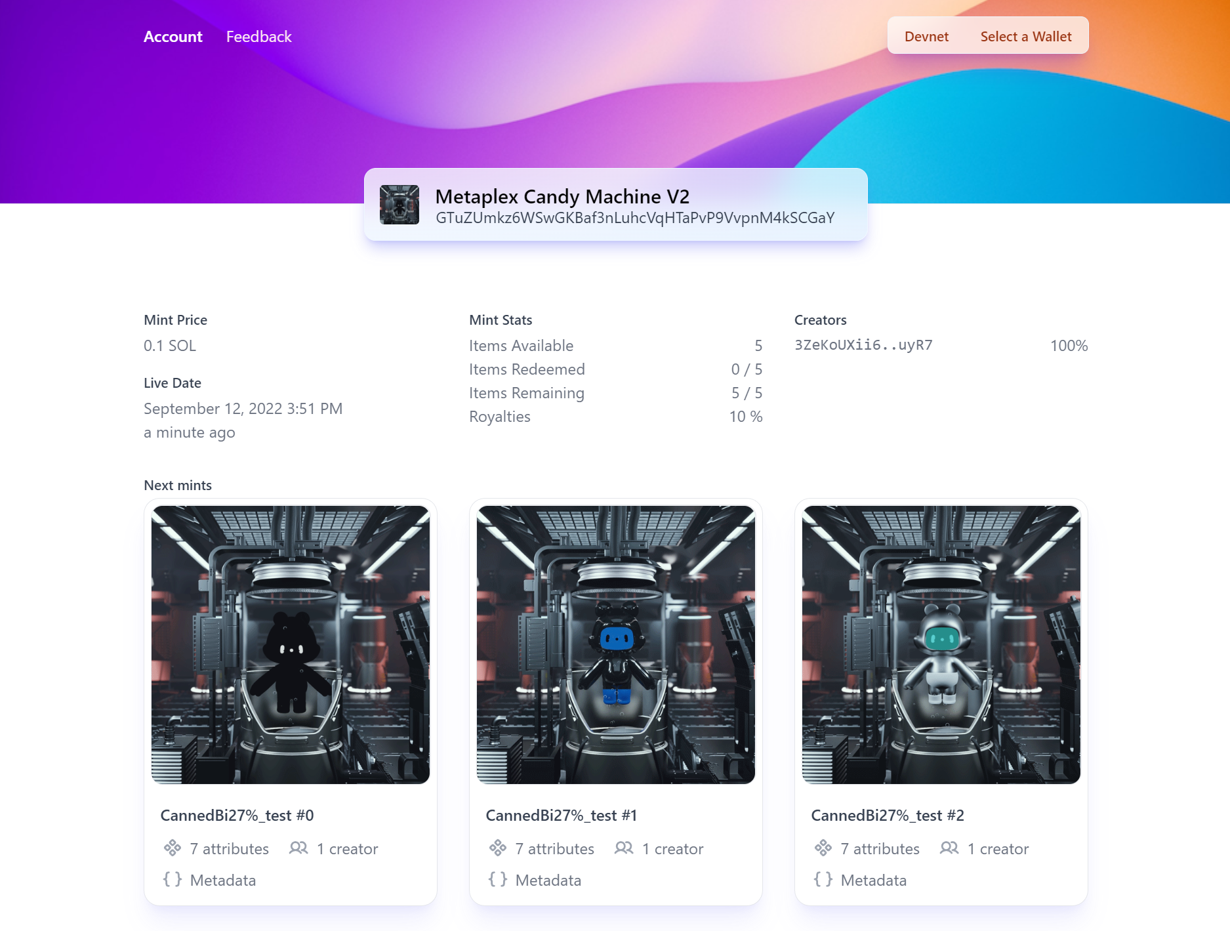
Task: Click the 'a minute ago' text
Action: (189, 432)
